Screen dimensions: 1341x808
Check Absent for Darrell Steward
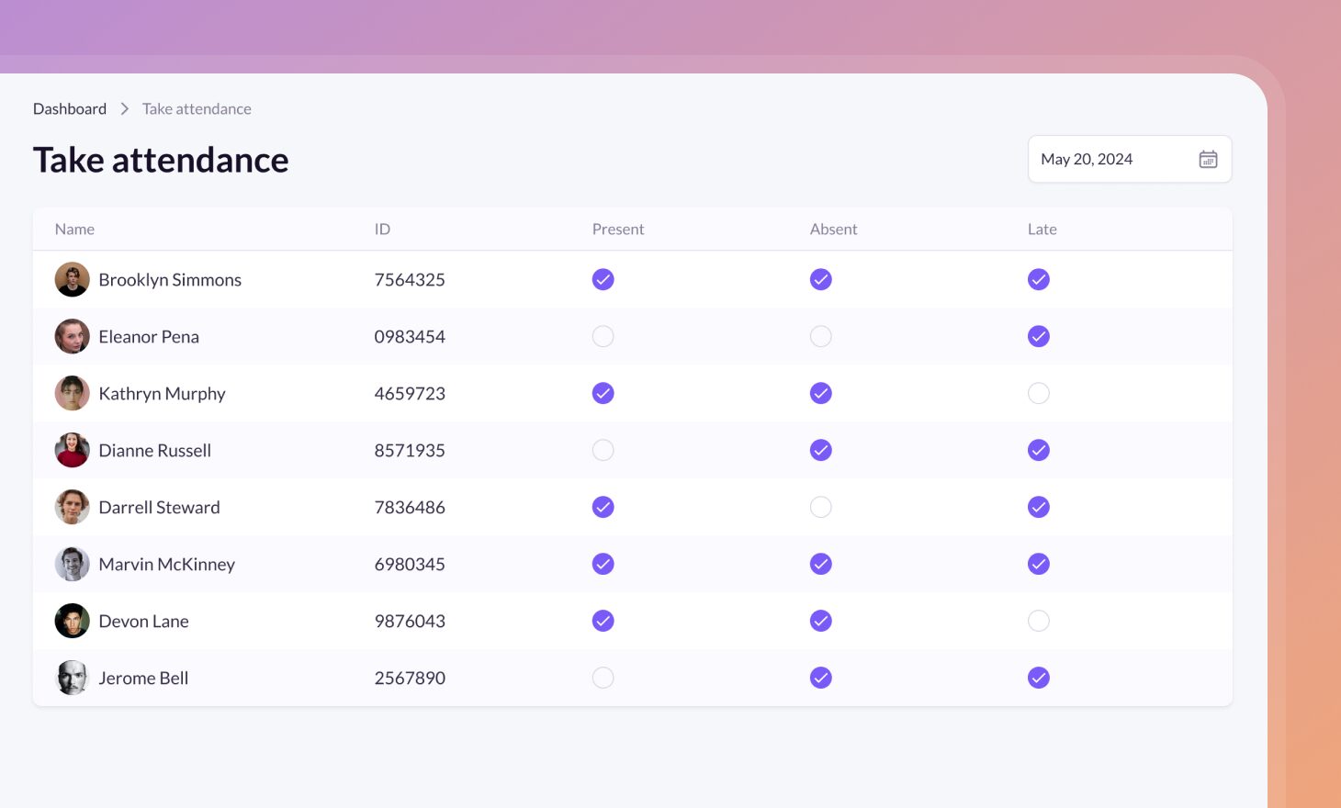click(820, 508)
